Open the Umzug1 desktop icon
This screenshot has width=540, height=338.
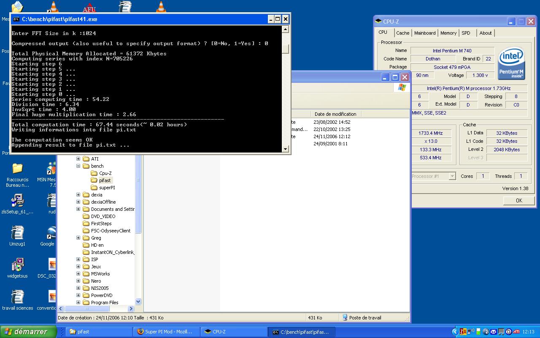click(17, 233)
